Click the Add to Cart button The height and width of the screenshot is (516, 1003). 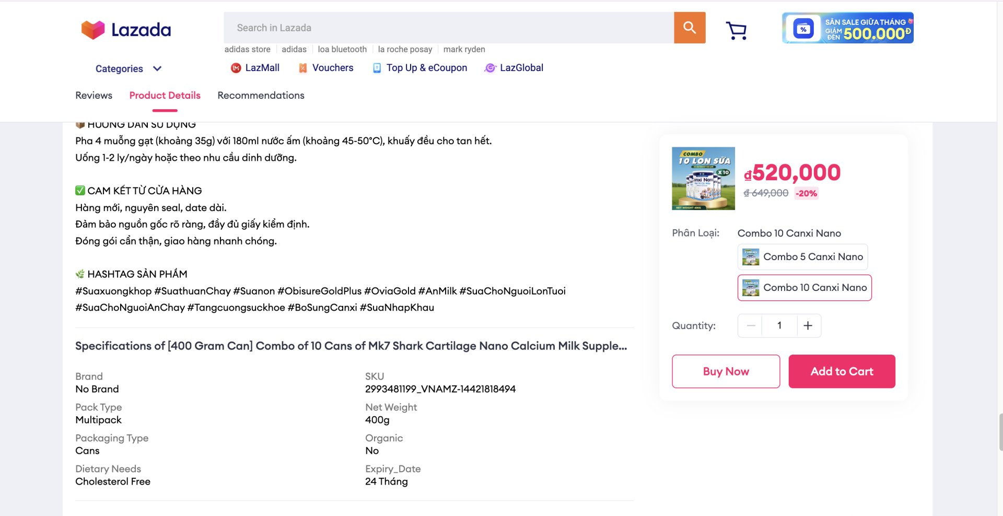[842, 371]
